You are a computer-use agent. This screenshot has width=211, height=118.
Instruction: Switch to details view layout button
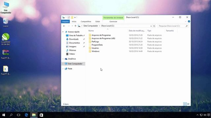(185, 104)
